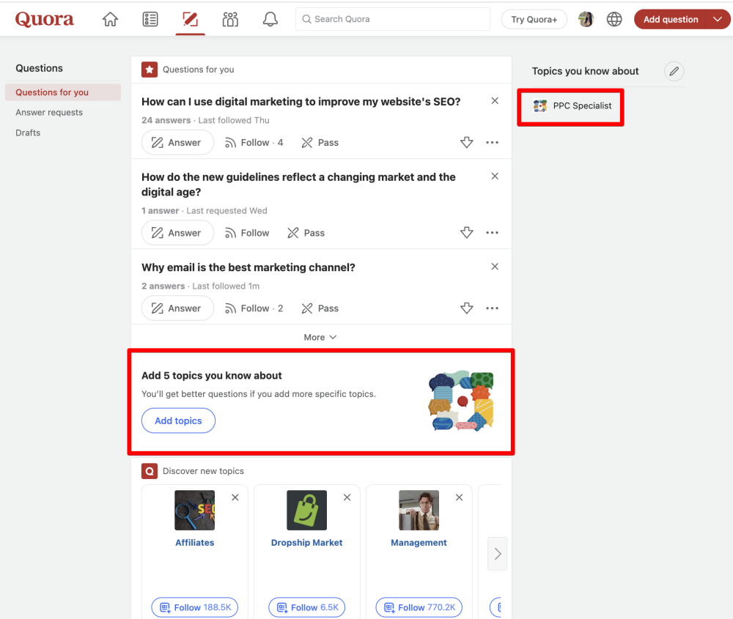Open more options for SEO question
The image size is (733, 619).
pyautogui.click(x=493, y=143)
